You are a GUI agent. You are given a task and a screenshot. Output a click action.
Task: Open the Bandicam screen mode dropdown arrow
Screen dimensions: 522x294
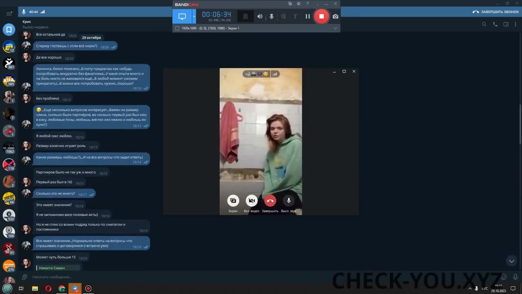tap(194, 16)
